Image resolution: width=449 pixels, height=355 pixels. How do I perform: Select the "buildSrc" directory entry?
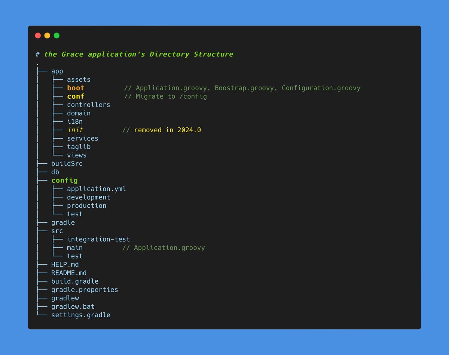[x=67, y=164]
